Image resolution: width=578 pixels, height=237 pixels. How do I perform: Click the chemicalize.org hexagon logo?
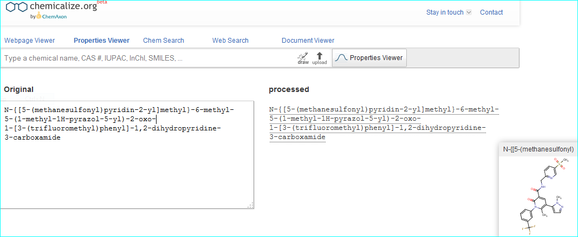17,7
